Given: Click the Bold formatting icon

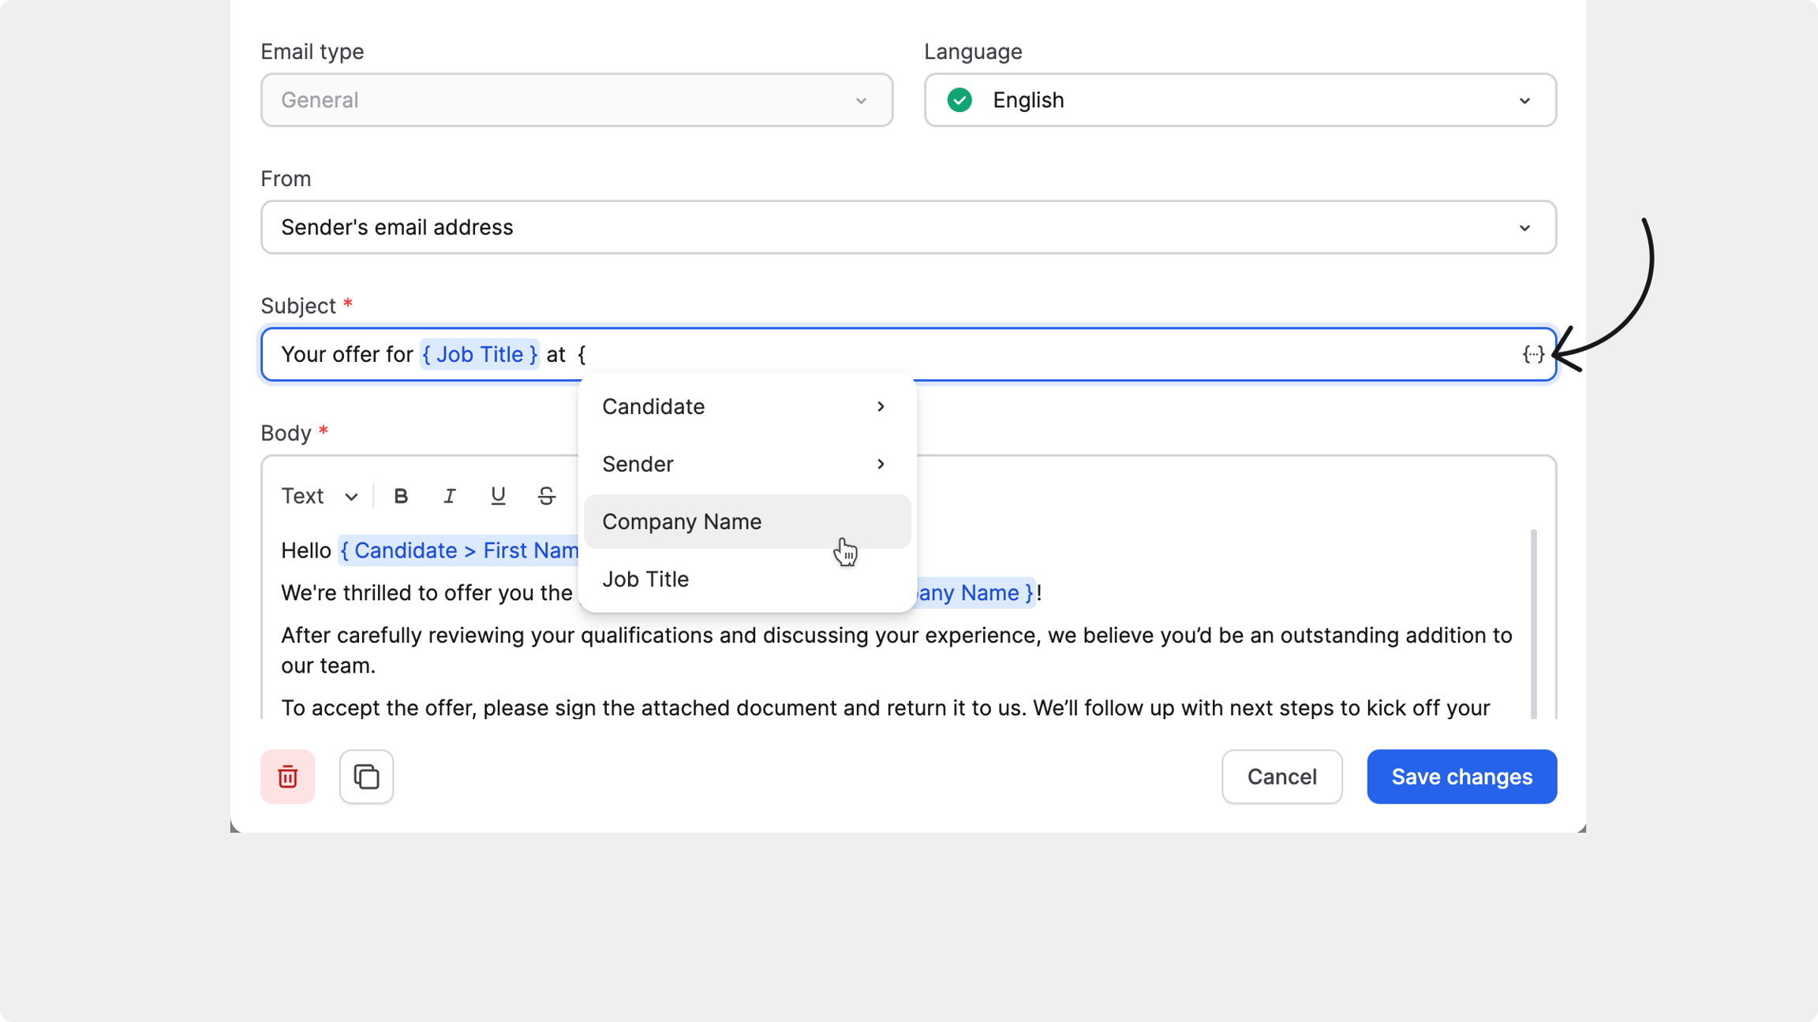Looking at the screenshot, I should tap(401, 496).
